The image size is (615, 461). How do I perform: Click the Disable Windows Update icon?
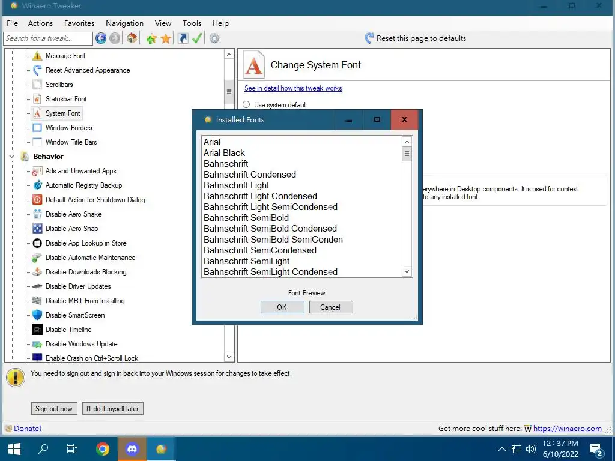[37, 344]
